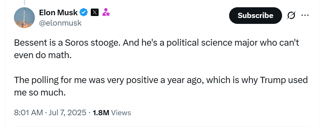Click the text "me so much."
Image resolution: width=320 pixels, height=127 pixels.
point(40,92)
